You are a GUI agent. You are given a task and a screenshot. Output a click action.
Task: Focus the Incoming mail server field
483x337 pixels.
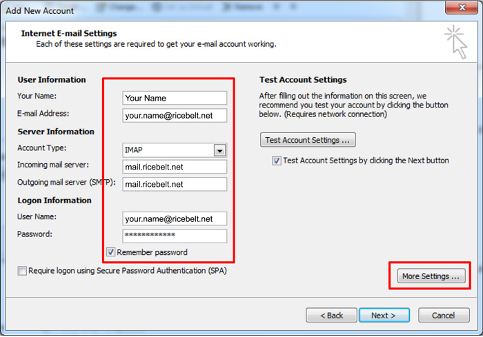coord(175,167)
